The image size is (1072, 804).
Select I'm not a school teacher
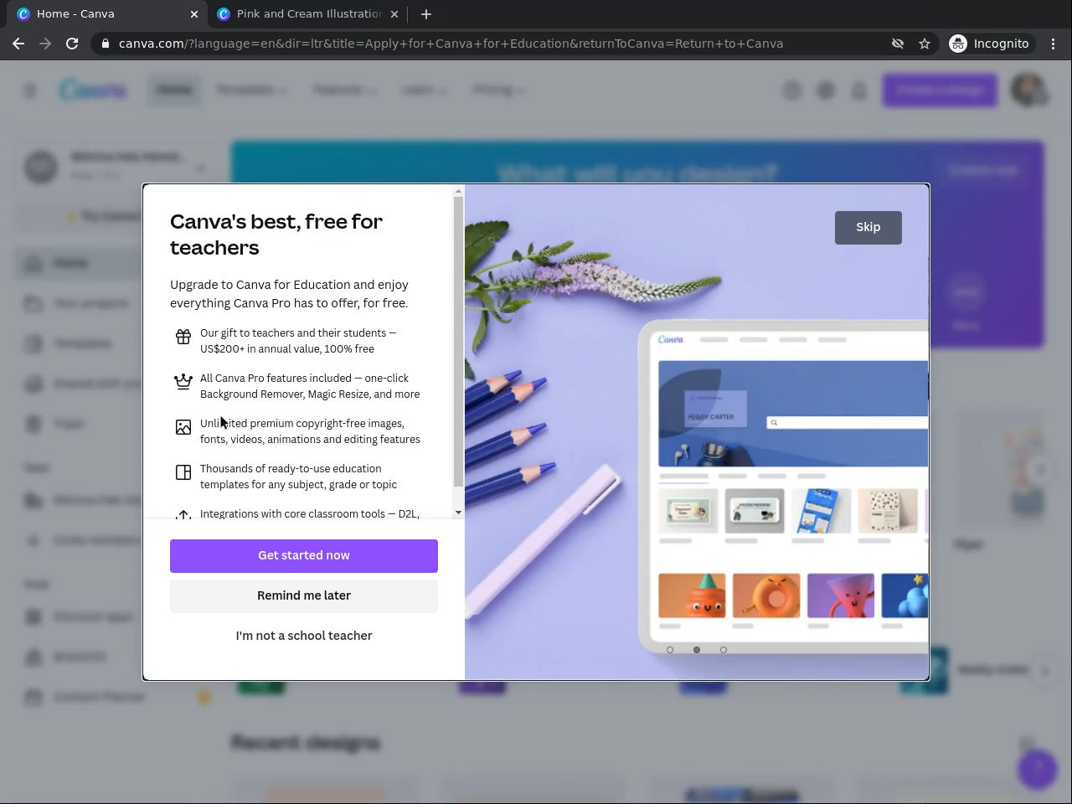click(x=304, y=636)
